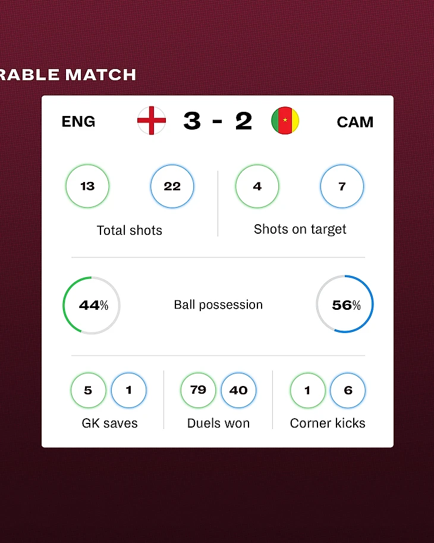Click Cameroon's 56% possession ring
Viewport: 434px width, 543px height.
345,305
